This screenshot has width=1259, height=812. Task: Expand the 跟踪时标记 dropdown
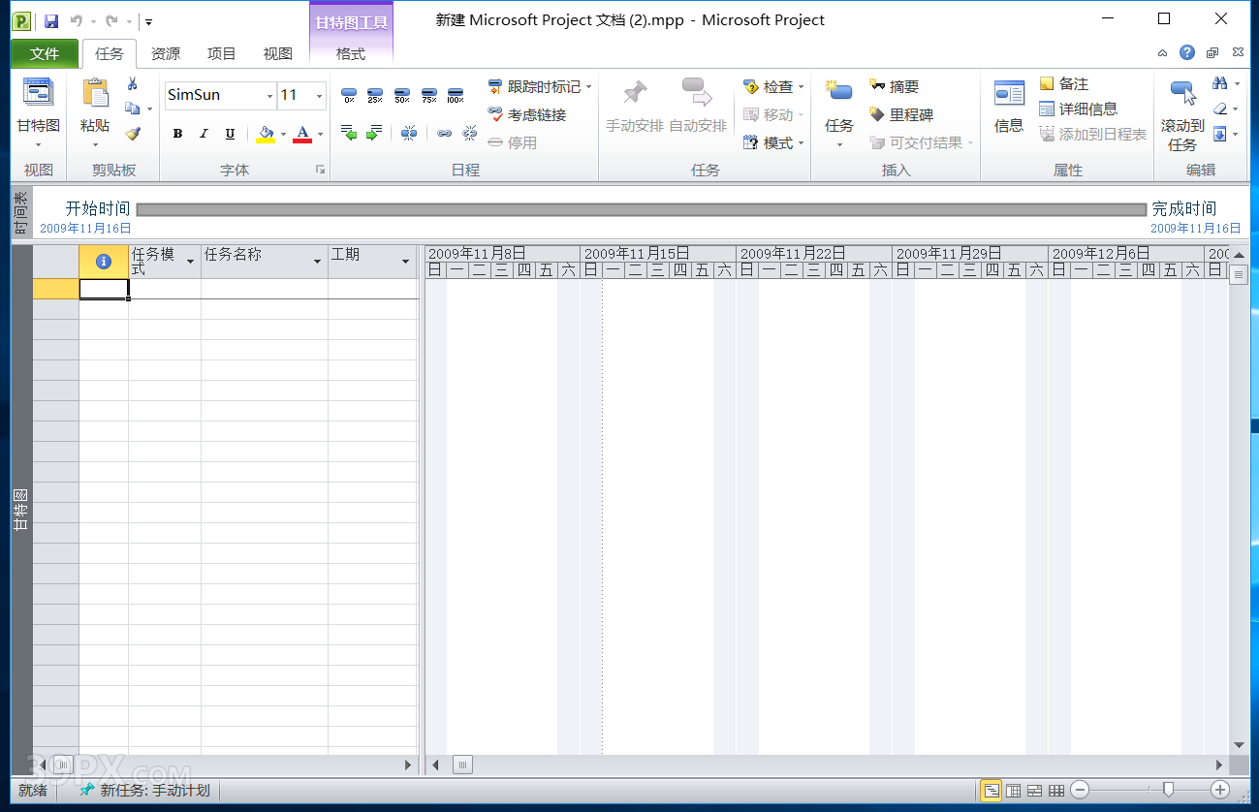[588, 87]
